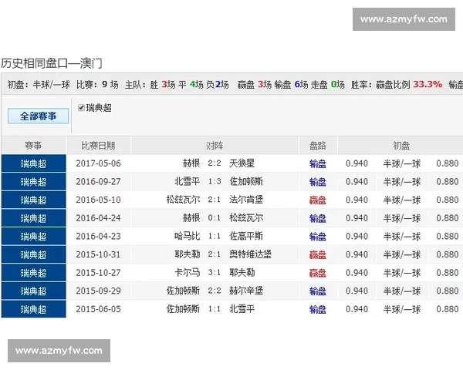The width and height of the screenshot is (463, 370).
Task: Click home team 卡尔马
Action: (x=188, y=273)
